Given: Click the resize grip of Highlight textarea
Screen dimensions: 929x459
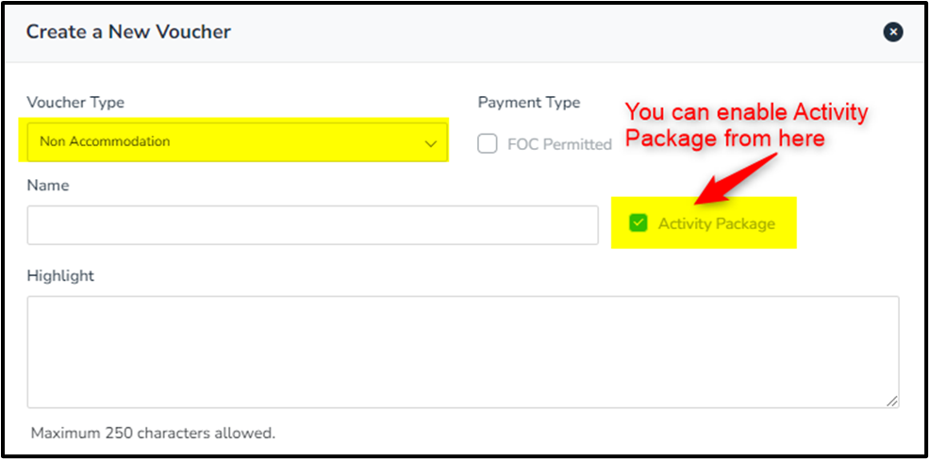Looking at the screenshot, I should click(x=891, y=401).
